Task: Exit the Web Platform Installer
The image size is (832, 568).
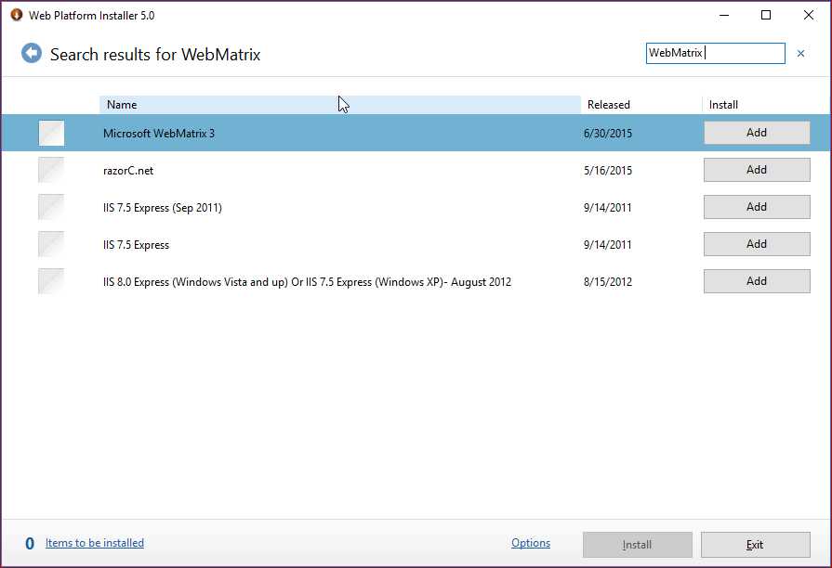Action: pyautogui.click(x=756, y=545)
